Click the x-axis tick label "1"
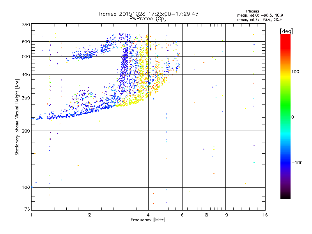Image resolution: width=312 pixels, height=234 pixels. (31, 215)
